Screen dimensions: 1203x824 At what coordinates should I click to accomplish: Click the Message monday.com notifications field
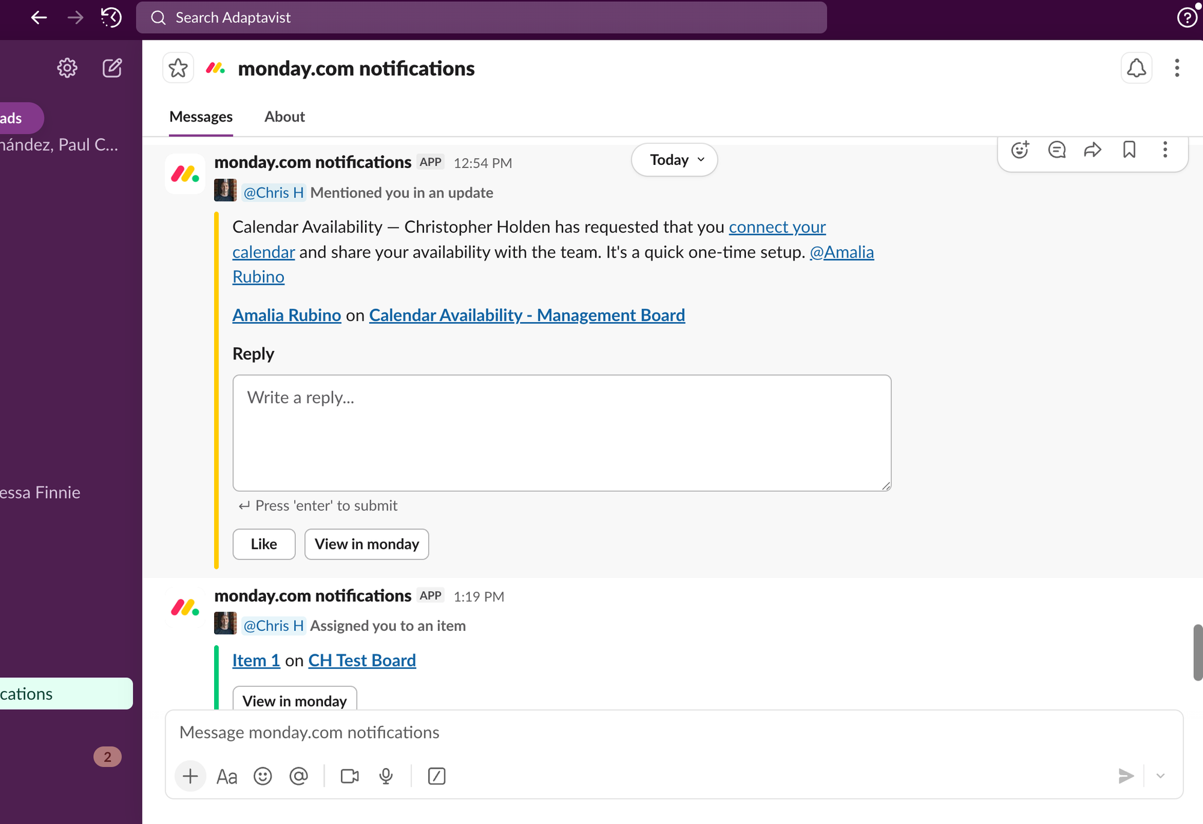[x=674, y=733]
